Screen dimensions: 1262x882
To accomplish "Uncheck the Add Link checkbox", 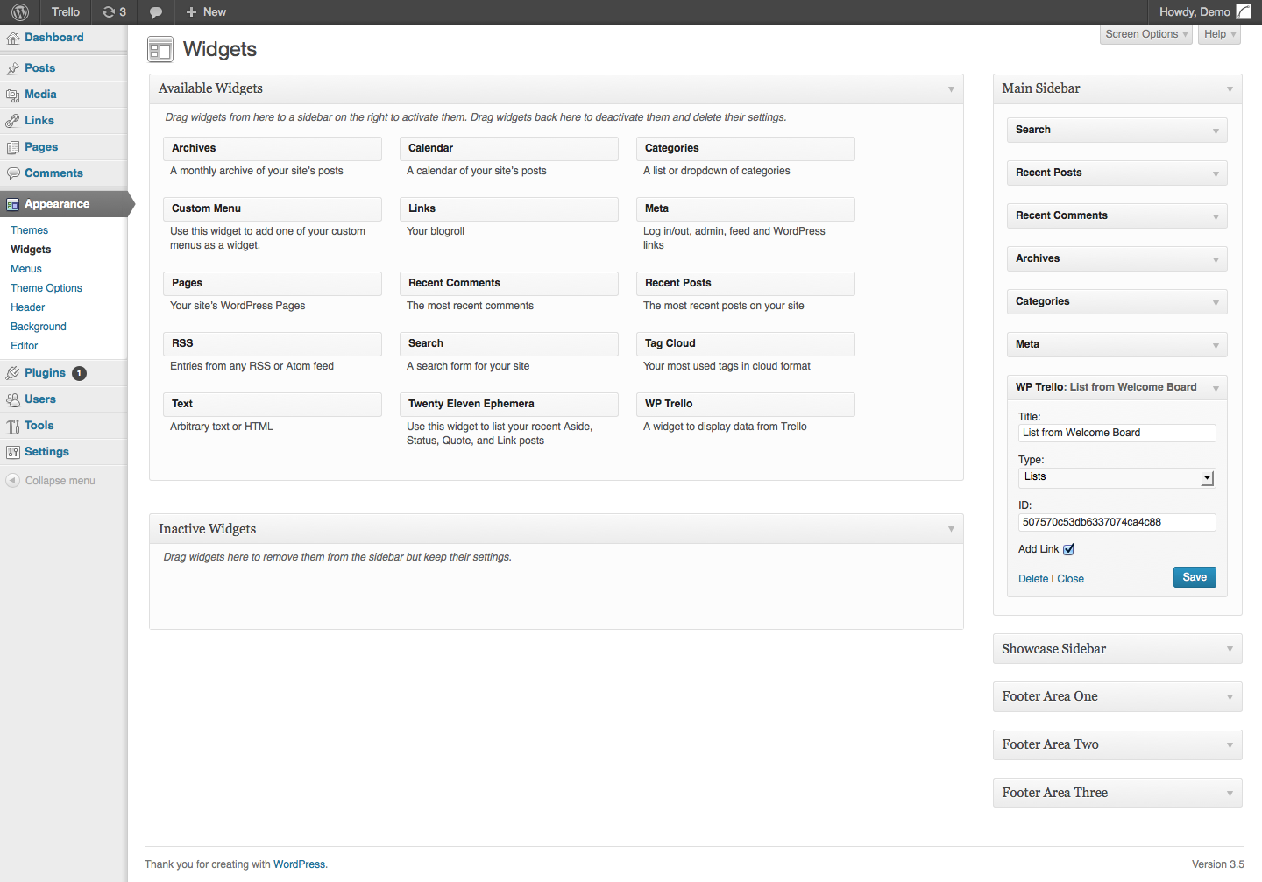I will 1068,549.
